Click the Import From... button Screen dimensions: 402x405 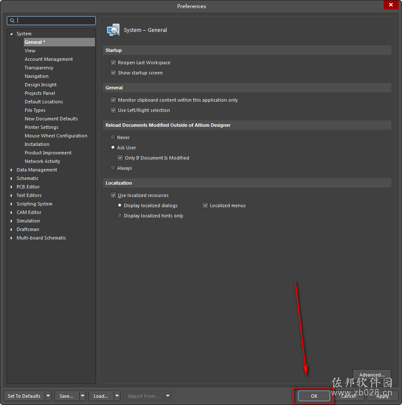[x=144, y=396]
